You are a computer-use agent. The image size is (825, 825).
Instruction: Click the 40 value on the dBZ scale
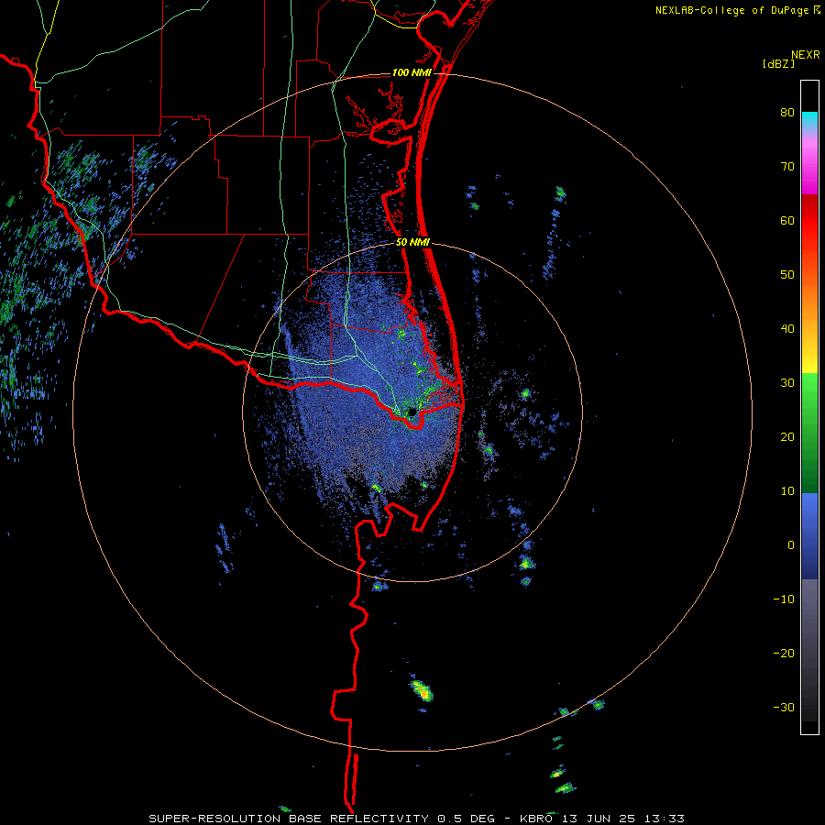(x=787, y=329)
